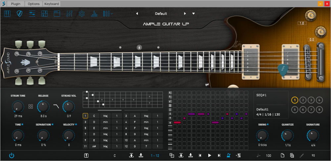
Task: Click the four-squares icon beside Strum Time
Action: pos(30,106)
